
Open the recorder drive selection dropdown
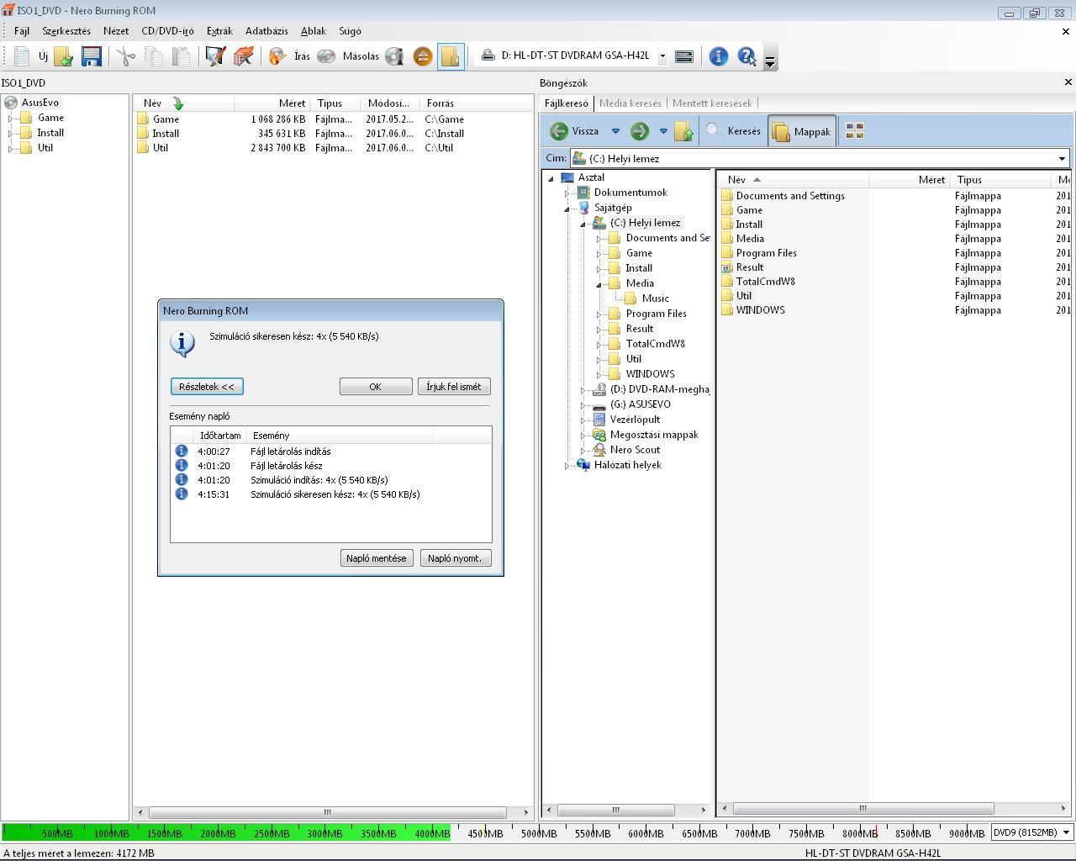click(662, 56)
